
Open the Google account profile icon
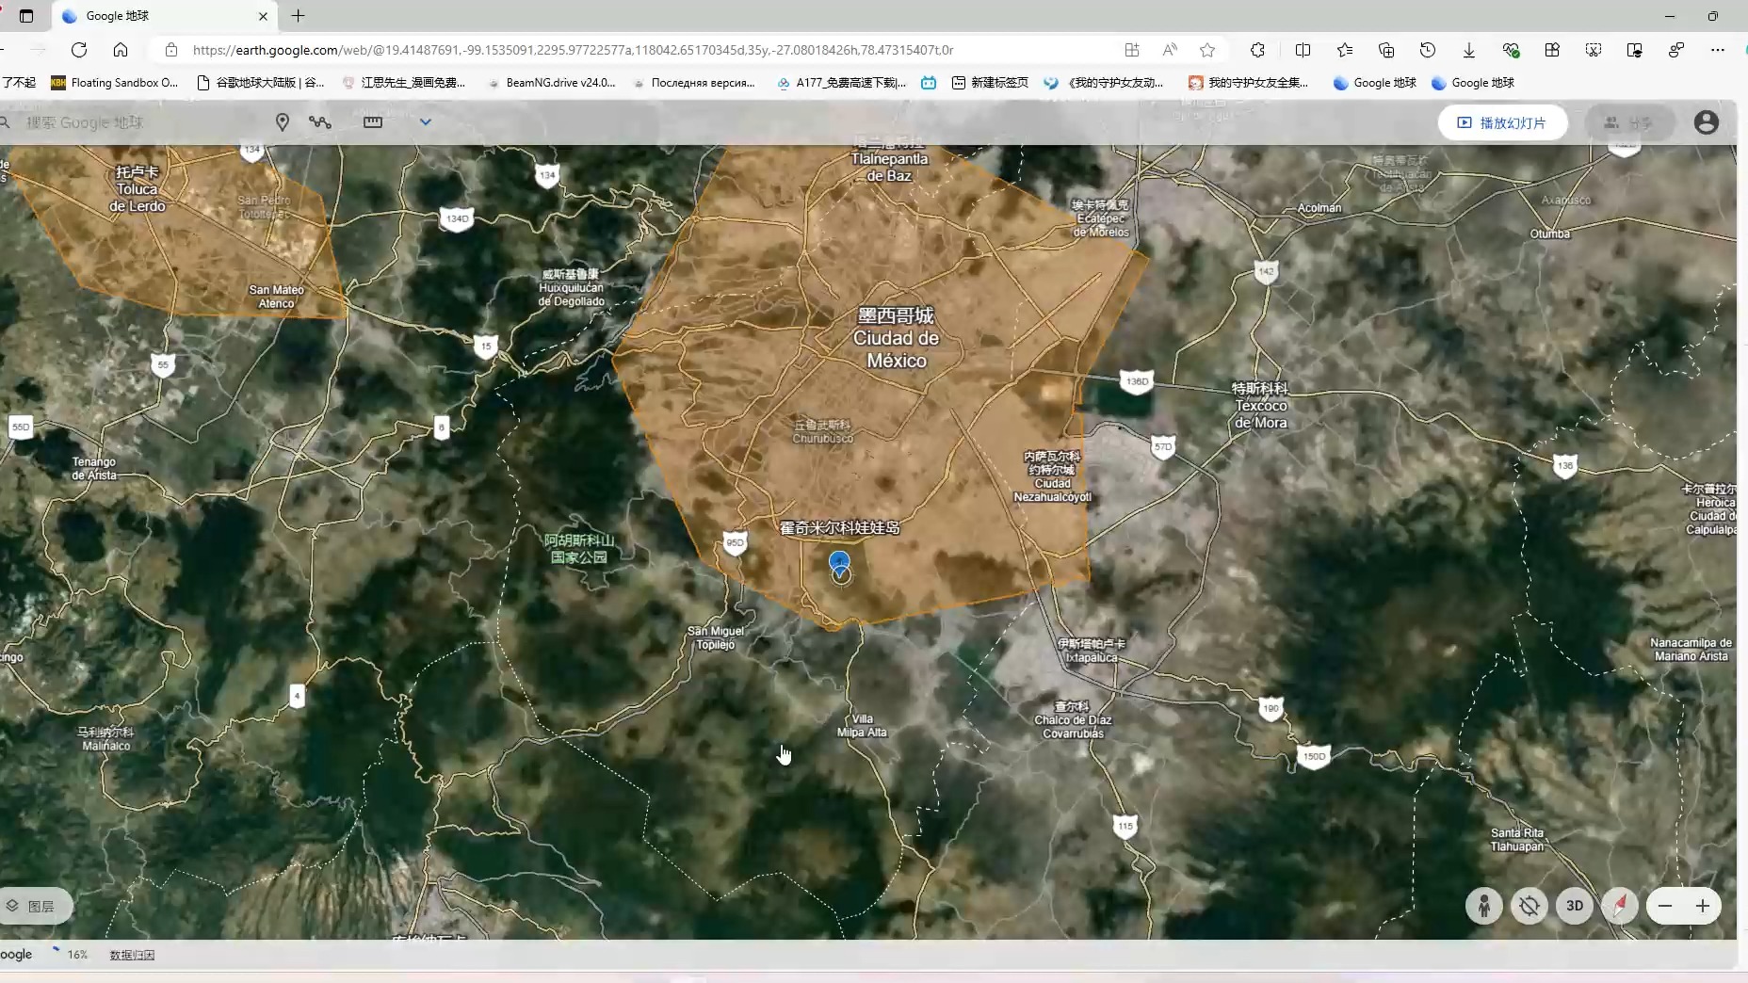[x=1706, y=122]
